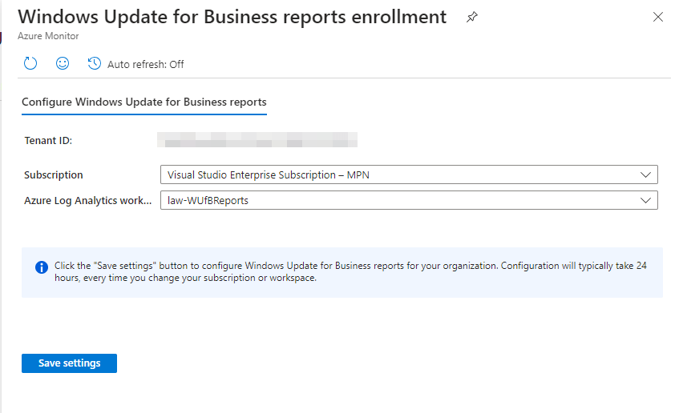Click the 'Tenant ID:' label
Screen dimensions: 683x413
[49, 141]
